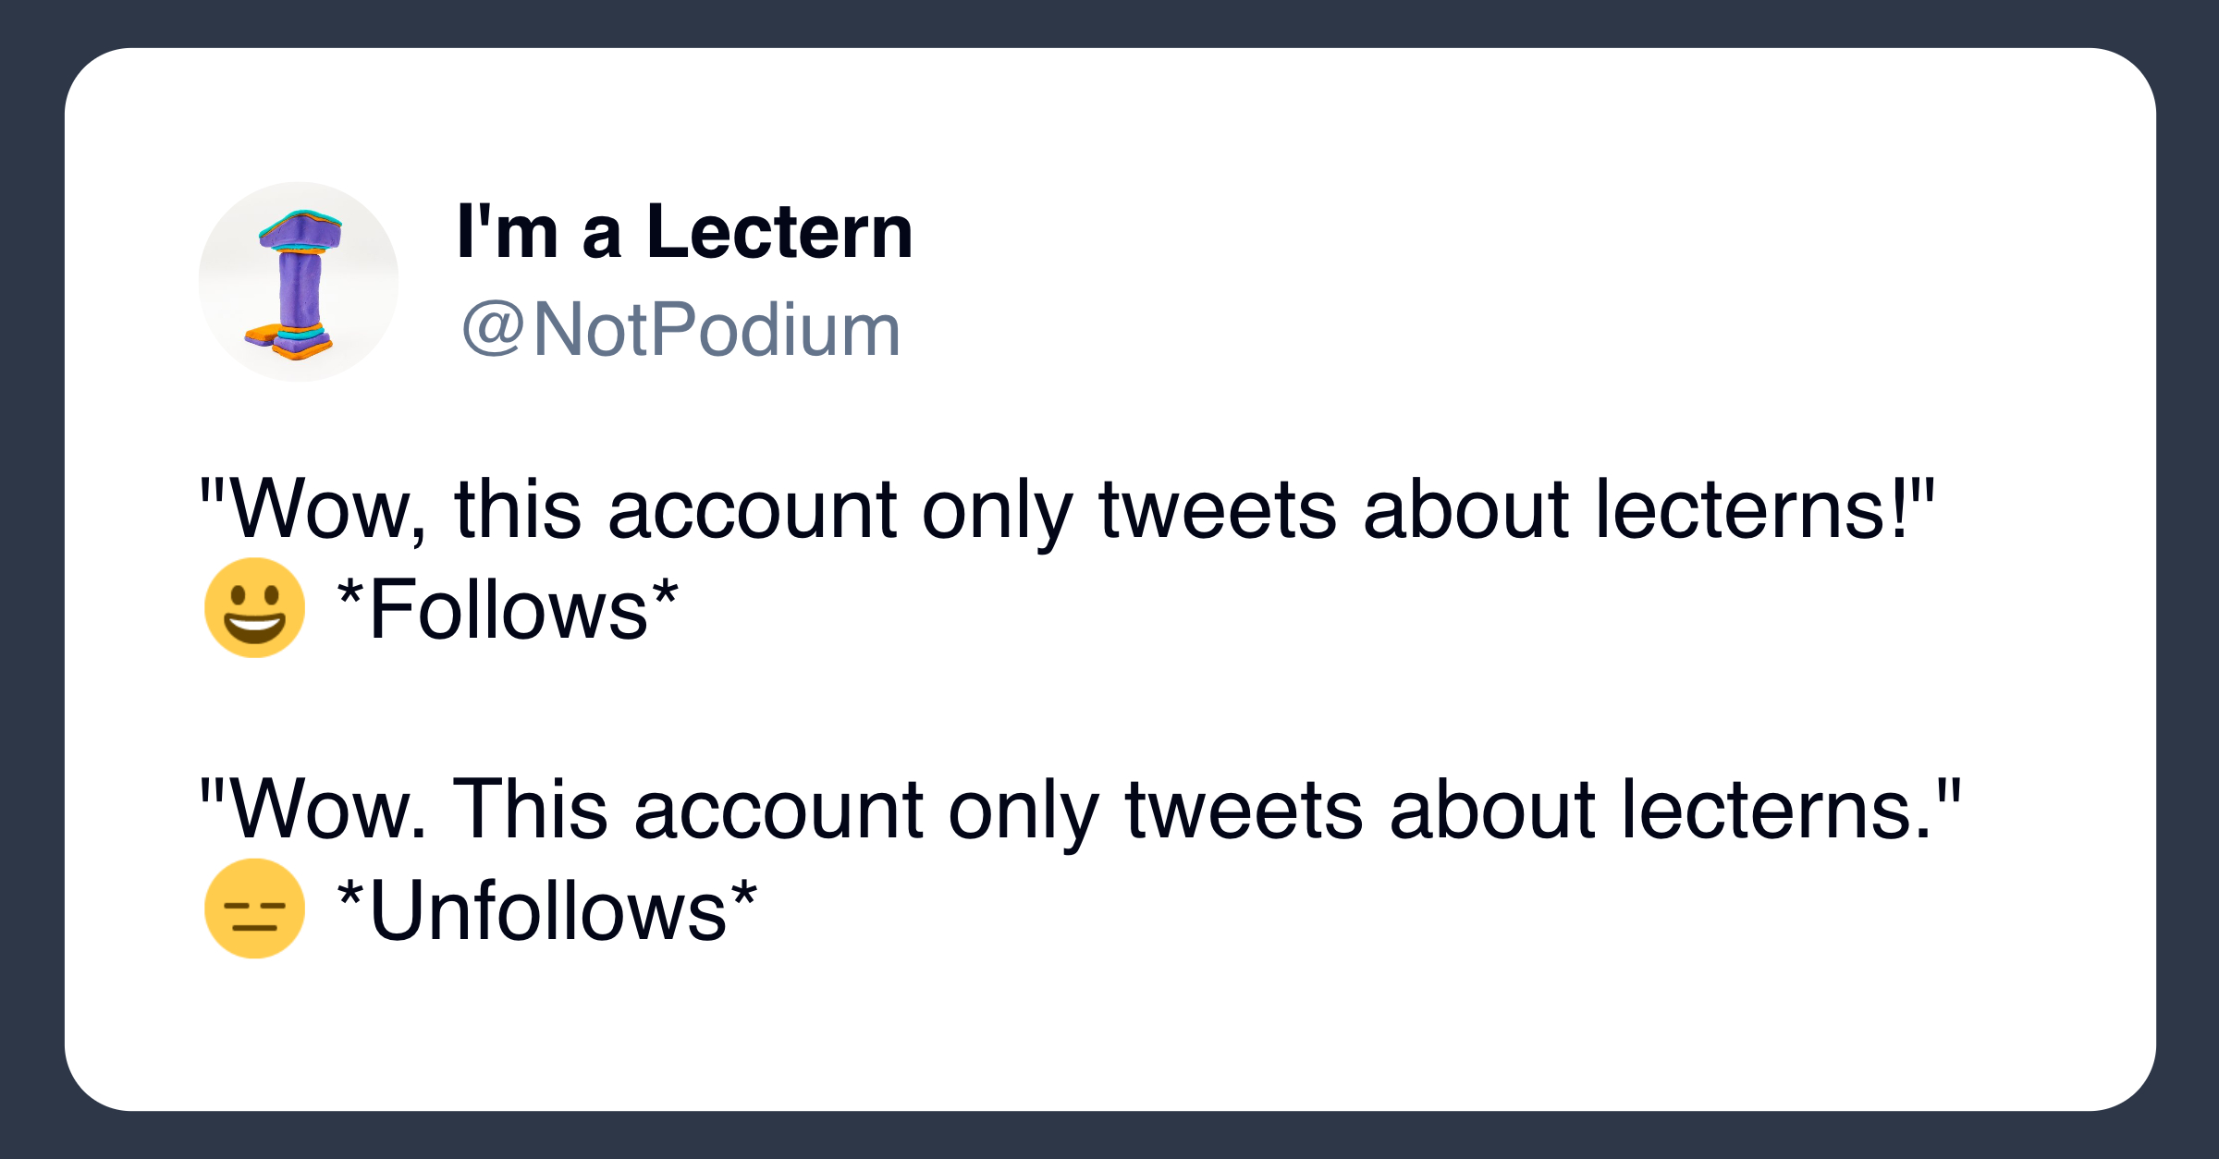This screenshot has width=2219, height=1159.
Task: Click the expressionless face emoji
Action: (x=254, y=909)
